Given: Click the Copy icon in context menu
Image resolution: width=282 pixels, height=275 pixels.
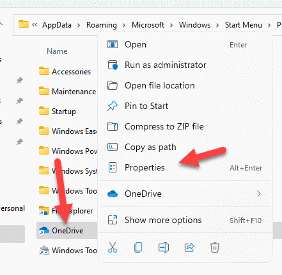Looking at the screenshot, I should pos(138,247).
